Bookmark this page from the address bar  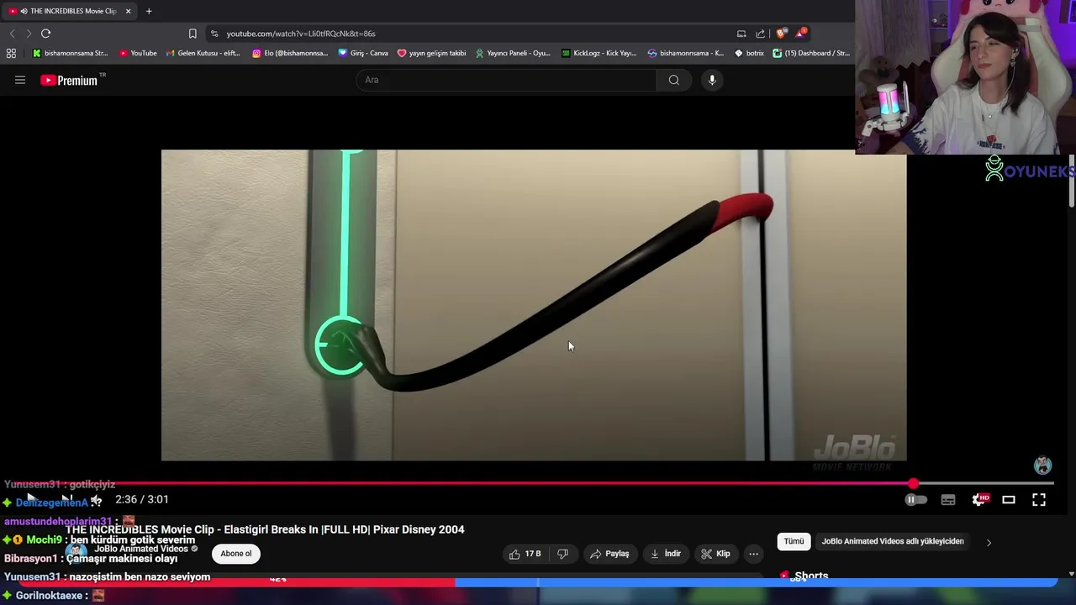193,34
